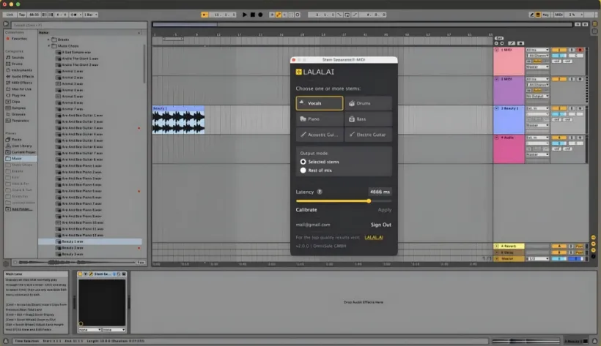Select Favorites in Collections
Screen dimensions: 601x346
[x=19, y=39]
